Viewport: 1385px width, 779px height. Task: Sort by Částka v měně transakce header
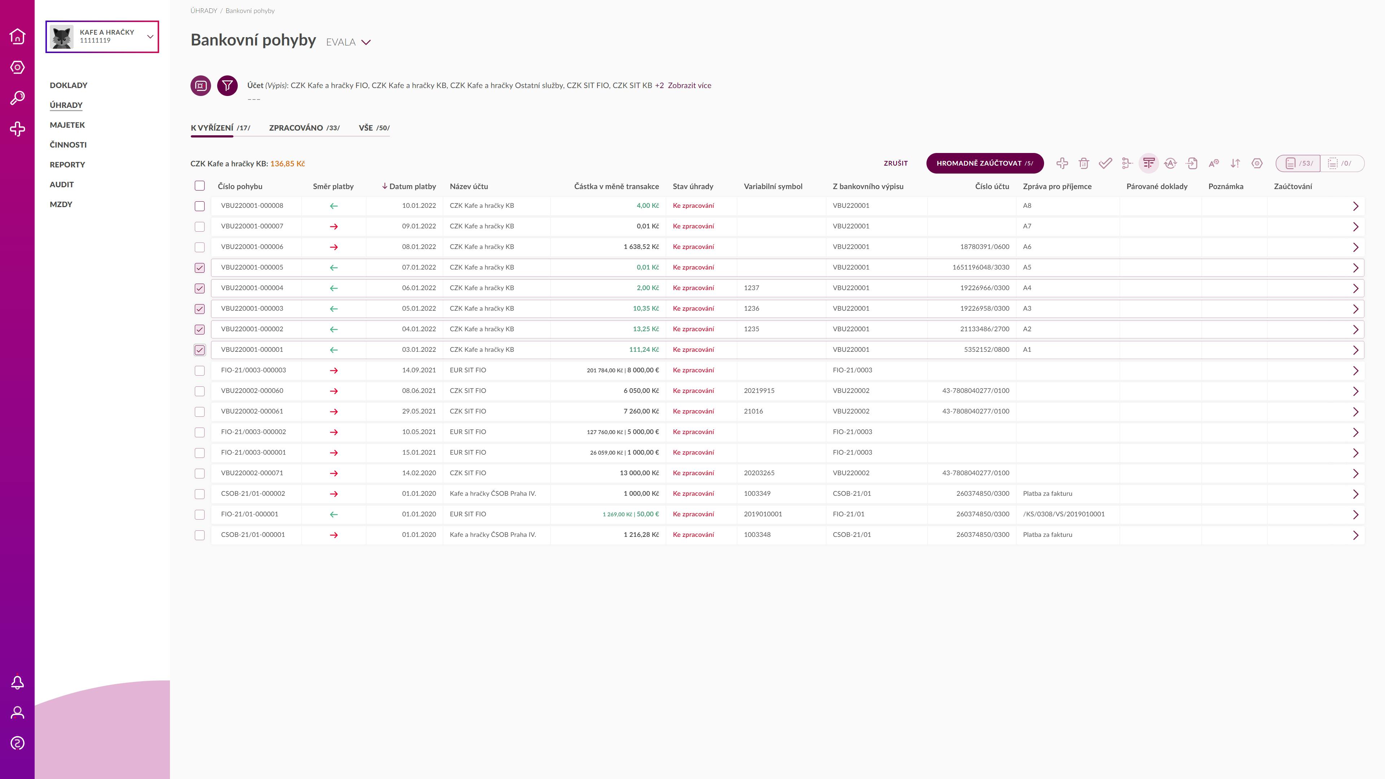coord(616,187)
